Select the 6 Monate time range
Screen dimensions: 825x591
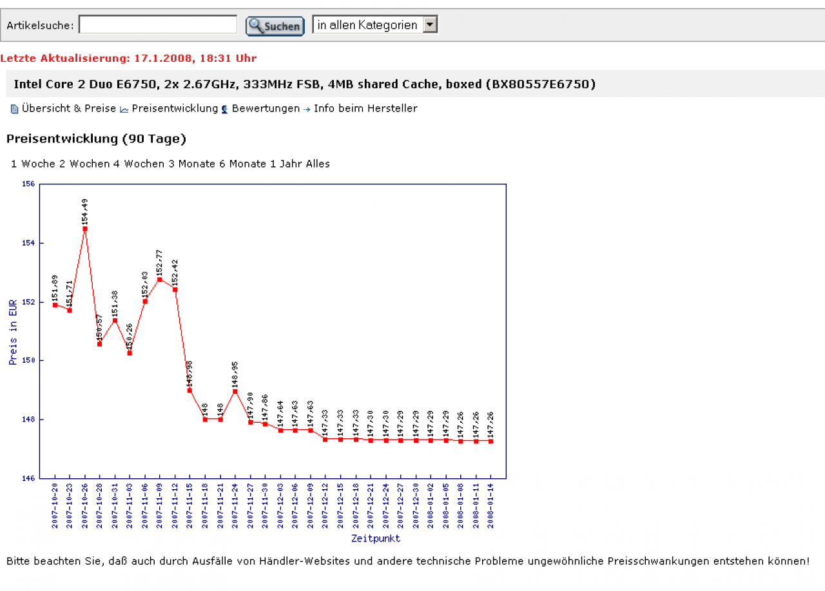[243, 164]
